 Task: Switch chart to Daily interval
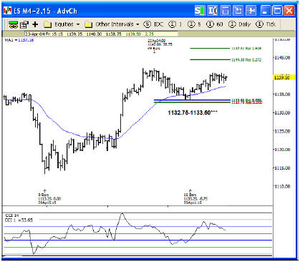(x=239, y=24)
